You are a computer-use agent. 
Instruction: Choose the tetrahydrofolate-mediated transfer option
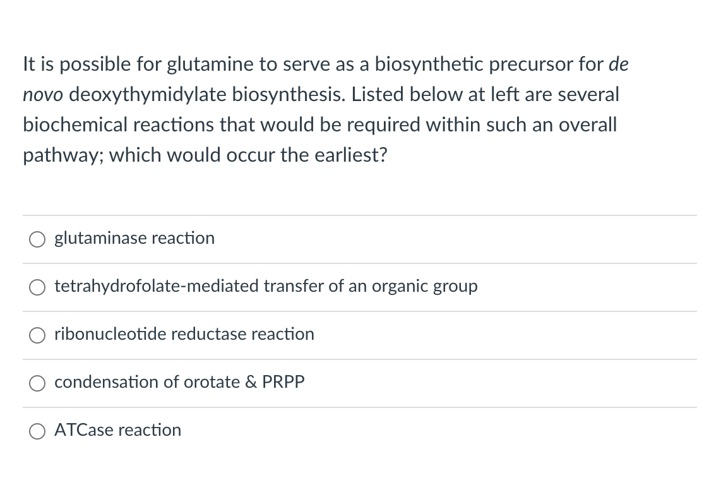coord(37,287)
